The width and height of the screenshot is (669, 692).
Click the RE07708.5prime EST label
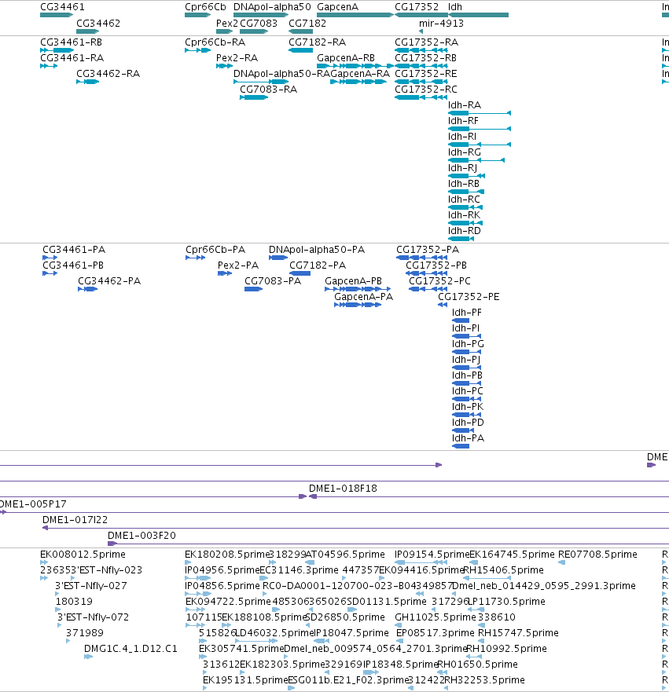pos(598,555)
